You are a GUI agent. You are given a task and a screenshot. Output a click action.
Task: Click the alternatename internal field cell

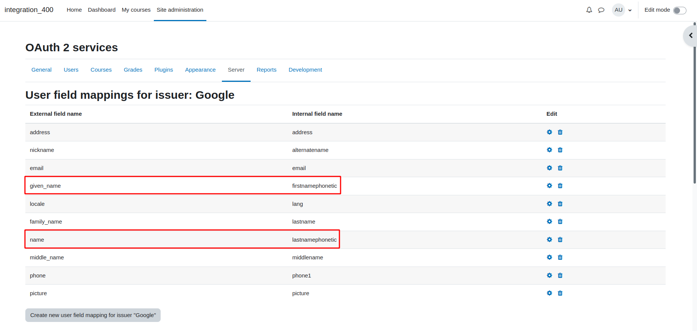[x=310, y=150]
